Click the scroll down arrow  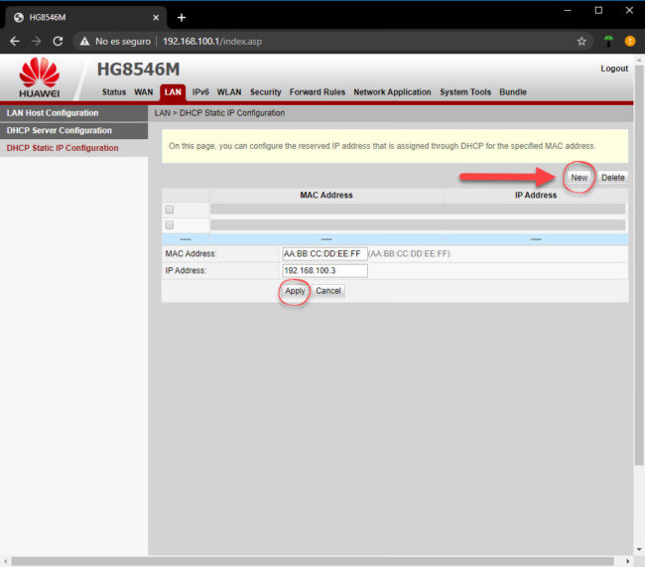639,549
